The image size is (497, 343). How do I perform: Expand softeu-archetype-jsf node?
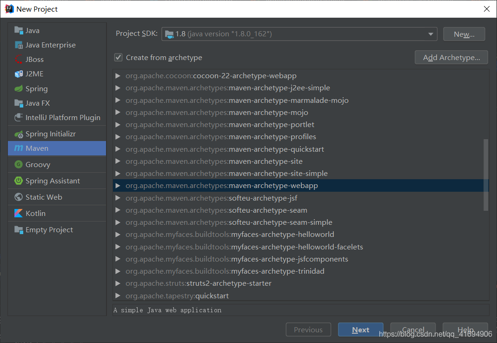click(x=118, y=198)
